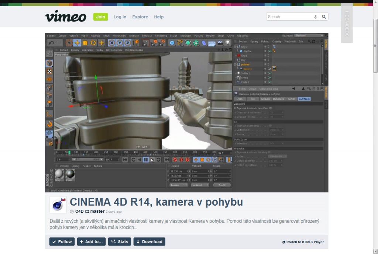Screen dimensions: 378x254
Task: Click the Follow button
Action: [x=62, y=242]
